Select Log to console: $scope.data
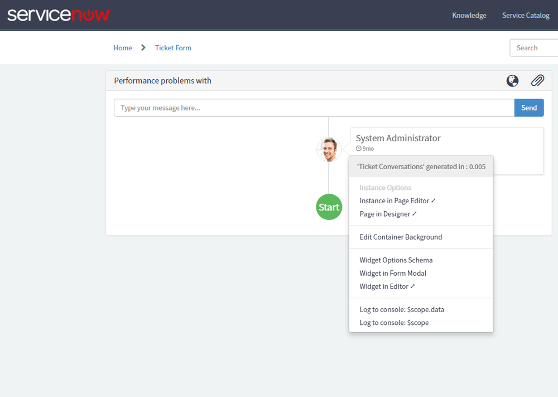 [x=402, y=309]
